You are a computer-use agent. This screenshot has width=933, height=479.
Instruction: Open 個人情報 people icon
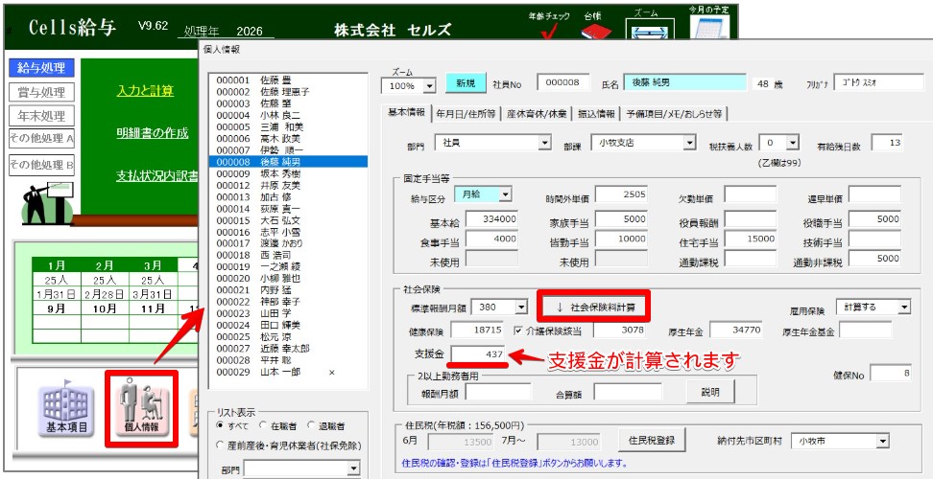coord(142,408)
